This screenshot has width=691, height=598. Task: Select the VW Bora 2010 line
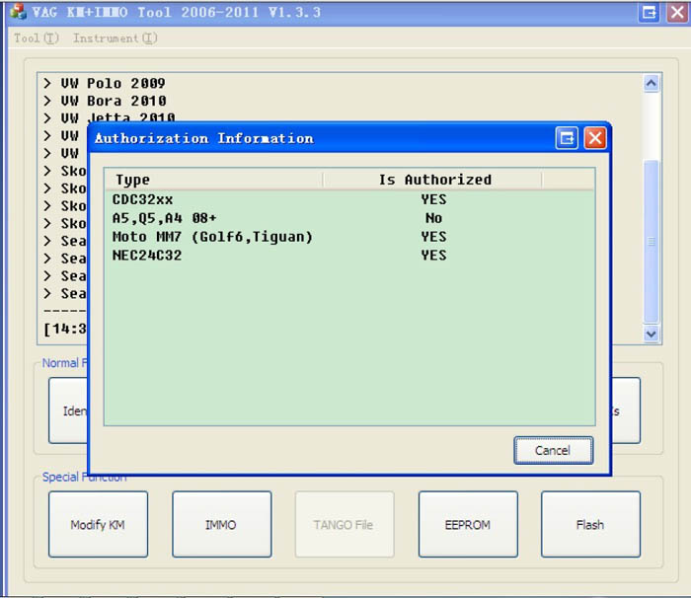click(x=105, y=101)
